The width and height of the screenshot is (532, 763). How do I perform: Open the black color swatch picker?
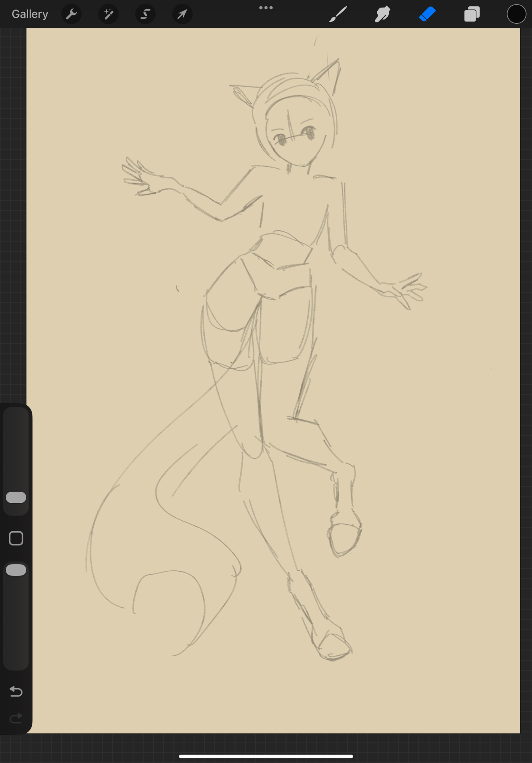[516, 14]
